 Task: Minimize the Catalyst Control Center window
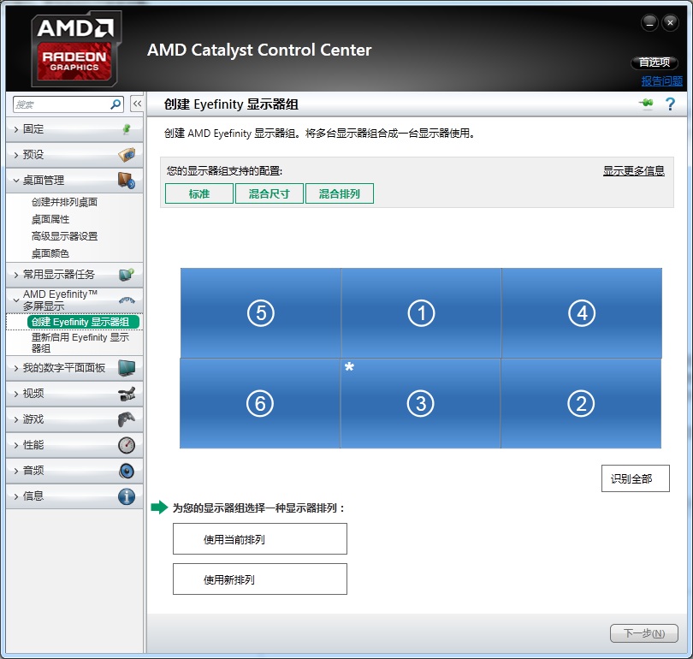click(649, 23)
